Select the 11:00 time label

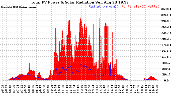pyautogui.click(x=63, y=89)
